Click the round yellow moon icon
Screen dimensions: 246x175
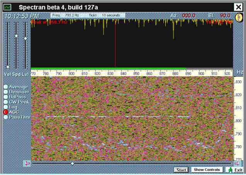pyautogui.click(x=238, y=17)
